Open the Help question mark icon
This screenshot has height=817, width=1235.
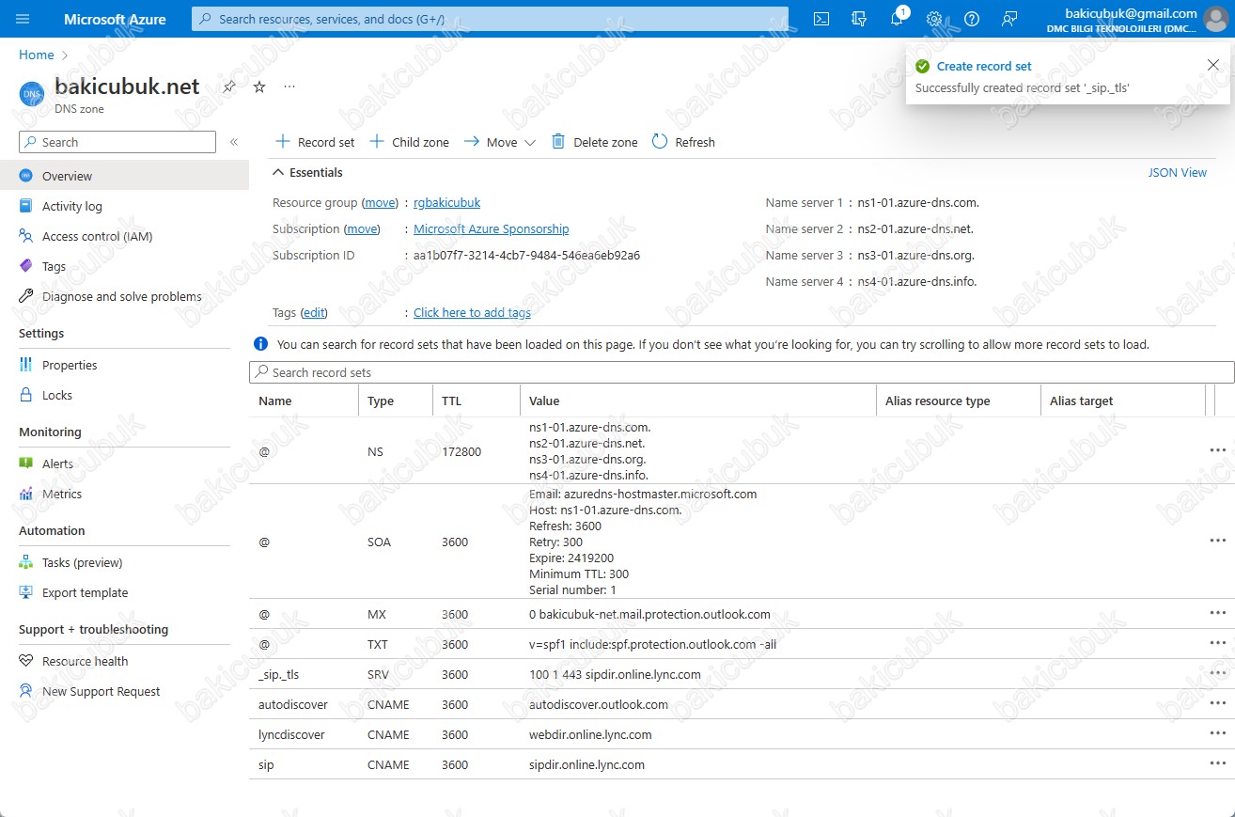tap(972, 19)
